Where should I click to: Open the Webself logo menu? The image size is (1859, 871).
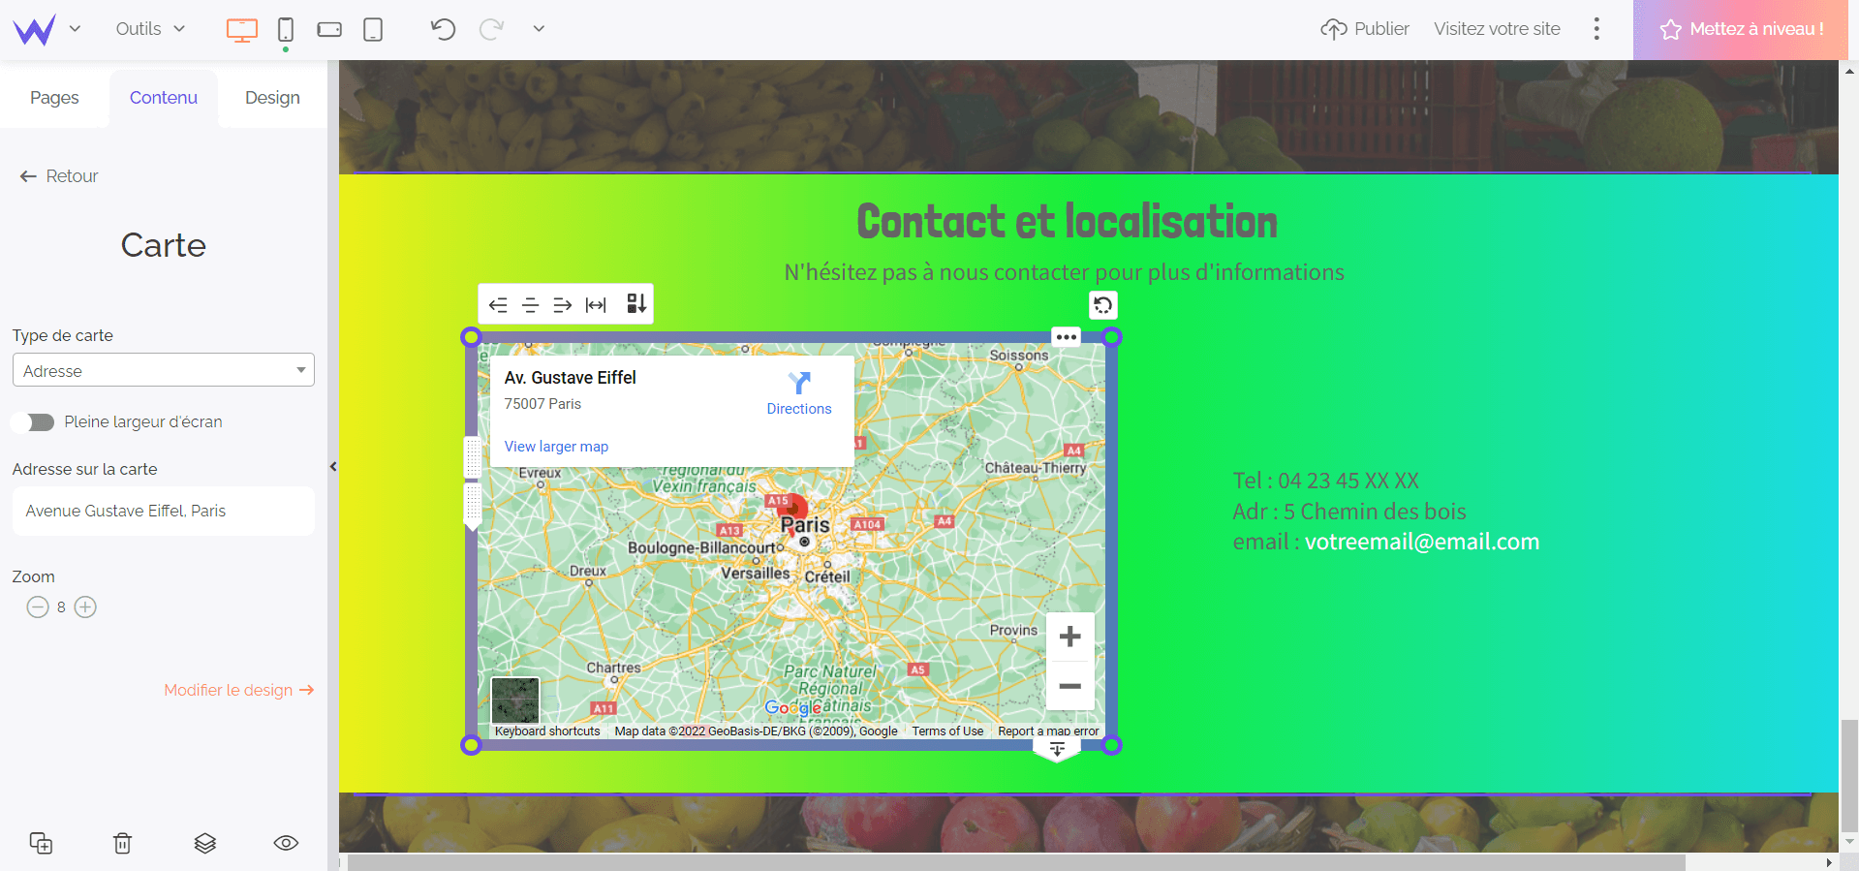[x=34, y=29]
